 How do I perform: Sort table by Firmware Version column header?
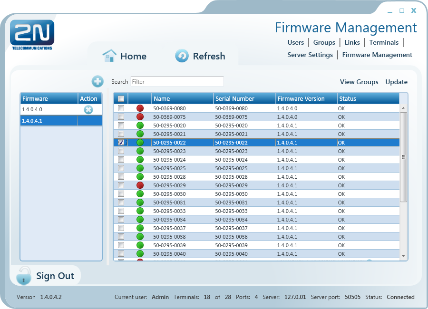coord(306,98)
